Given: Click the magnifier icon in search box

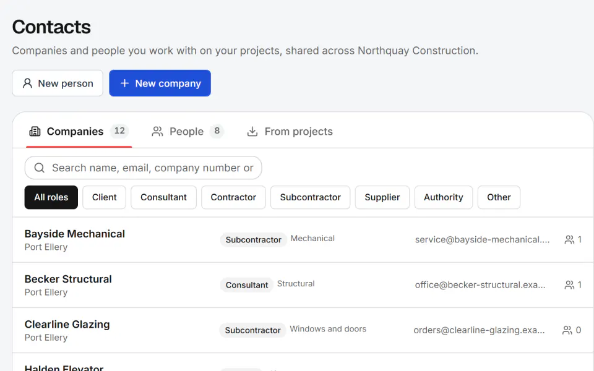Looking at the screenshot, I should [40, 168].
